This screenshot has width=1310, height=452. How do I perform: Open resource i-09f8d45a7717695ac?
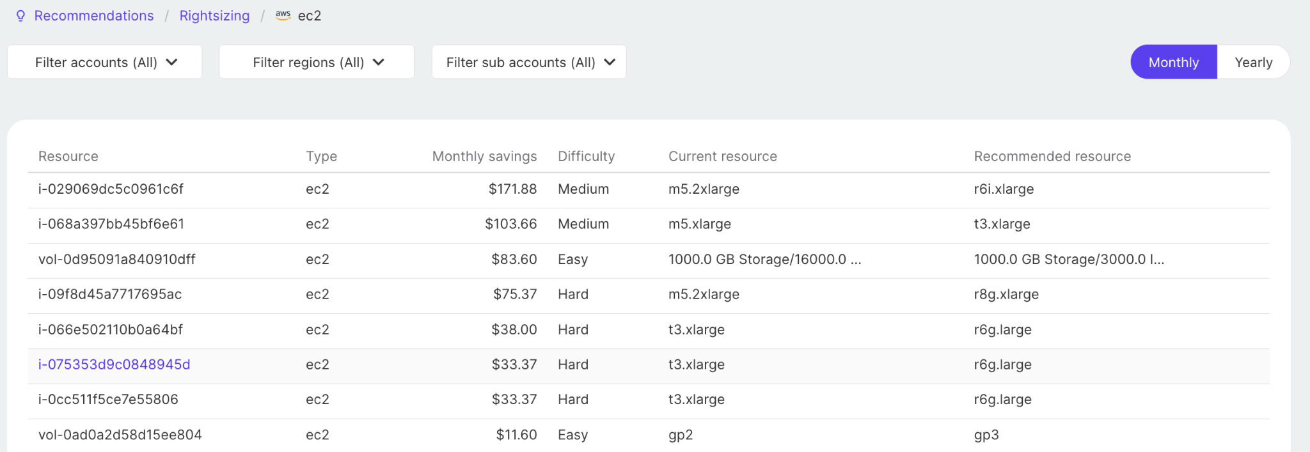pos(110,295)
